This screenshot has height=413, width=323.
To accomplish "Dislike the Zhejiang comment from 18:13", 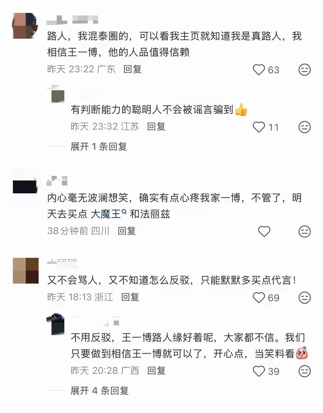I will coord(305,297).
